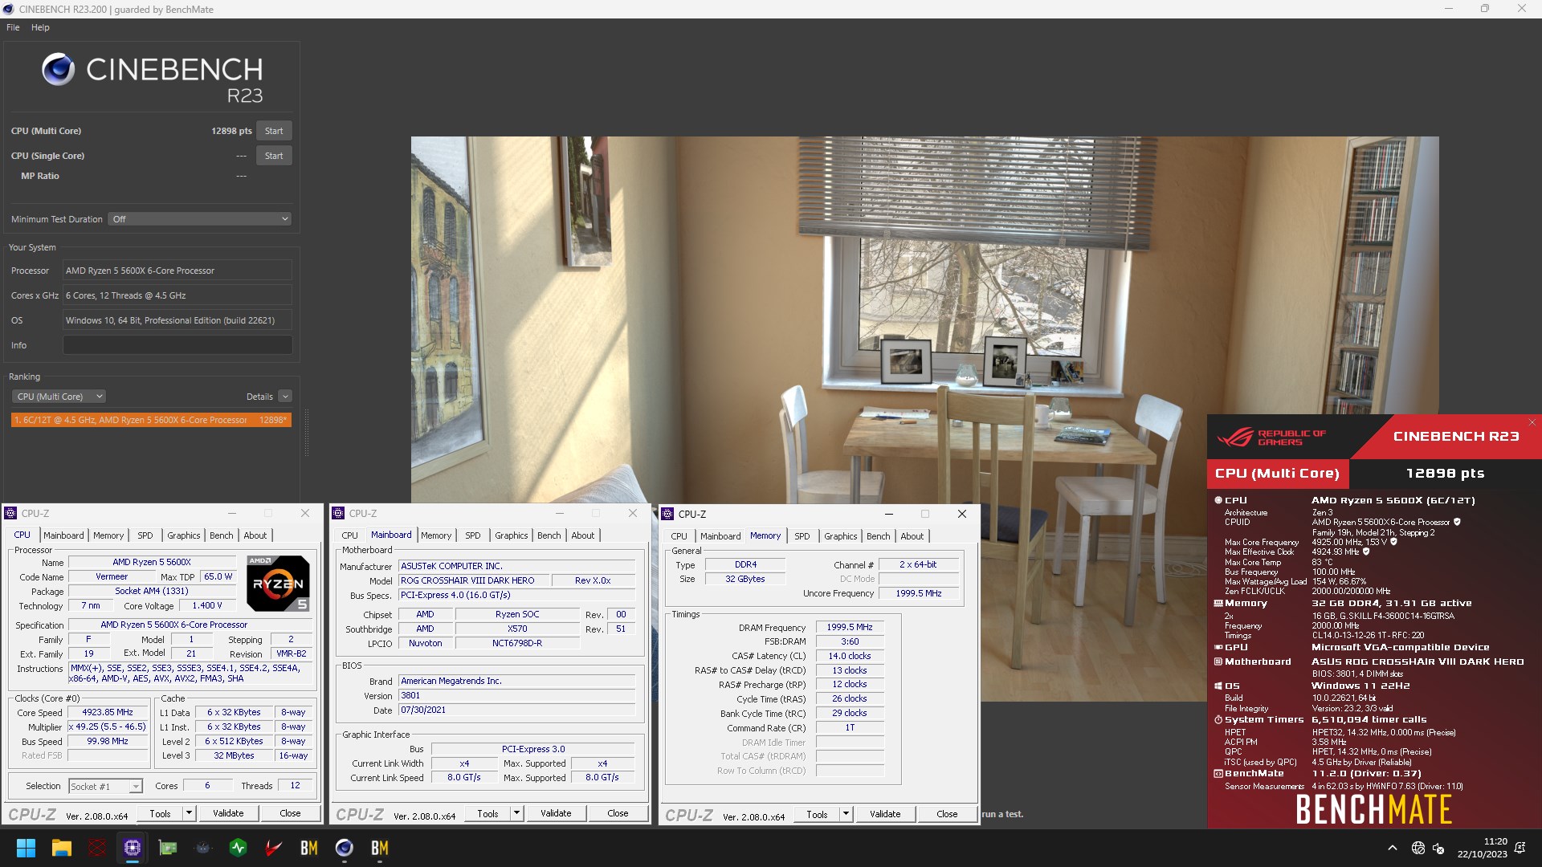Open Memory tab in left CPU-Z window
Screen dimensions: 1542x867
(108, 535)
